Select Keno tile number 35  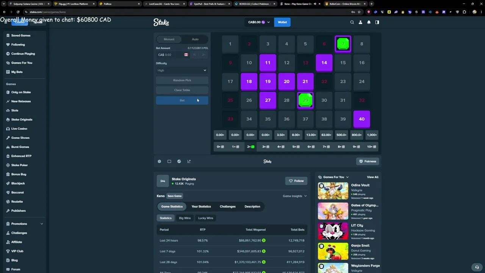pos(268,119)
